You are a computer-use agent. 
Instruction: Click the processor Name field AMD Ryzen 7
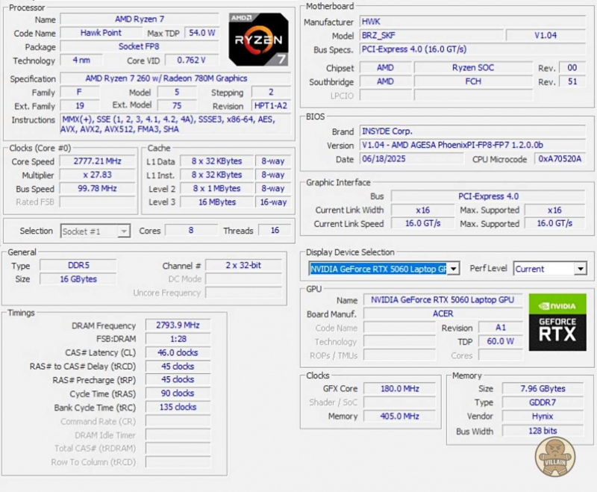click(140, 19)
